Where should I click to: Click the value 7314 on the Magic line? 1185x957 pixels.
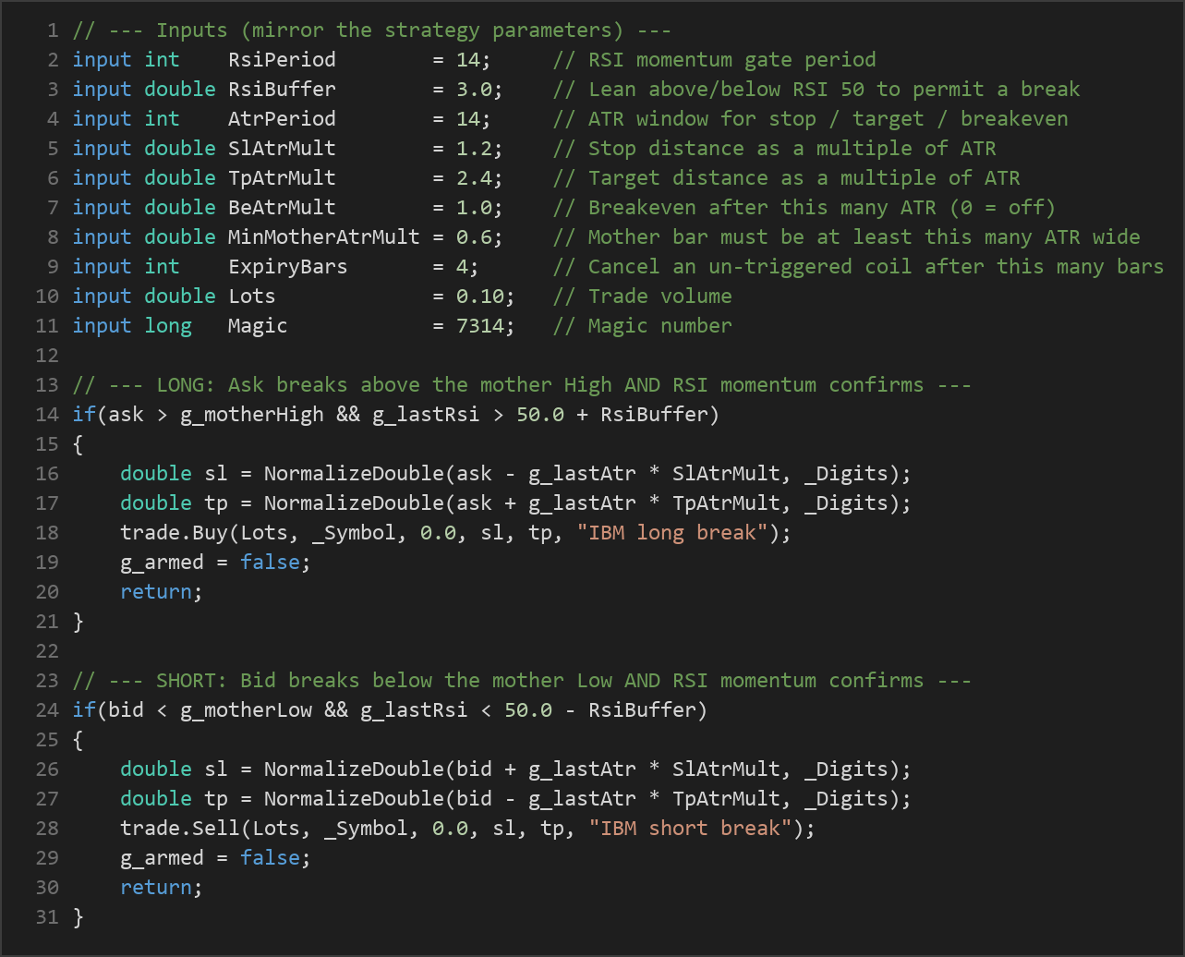click(480, 326)
